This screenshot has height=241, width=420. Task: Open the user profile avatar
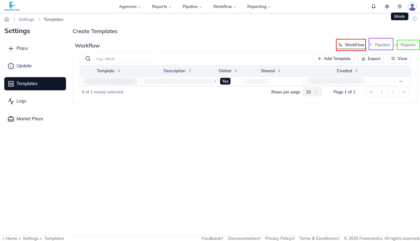coord(412,6)
